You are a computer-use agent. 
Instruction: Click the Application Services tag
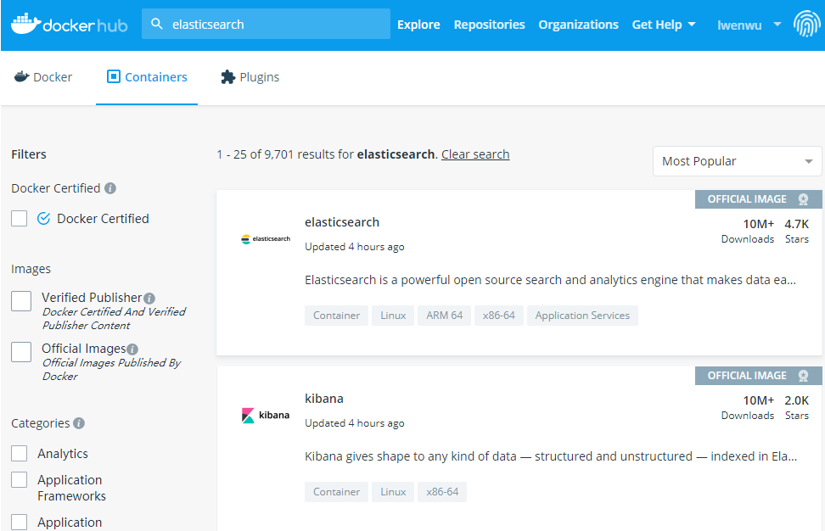(582, 316)
